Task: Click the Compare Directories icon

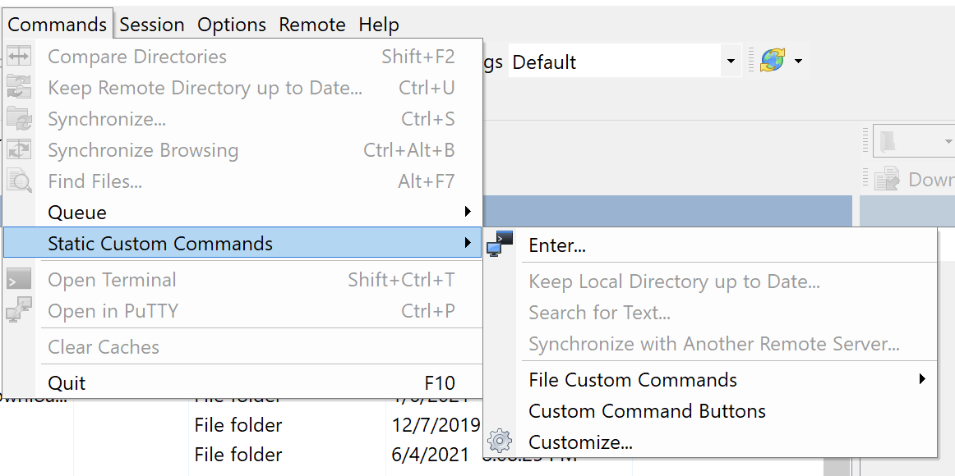Action: [19, 57]
